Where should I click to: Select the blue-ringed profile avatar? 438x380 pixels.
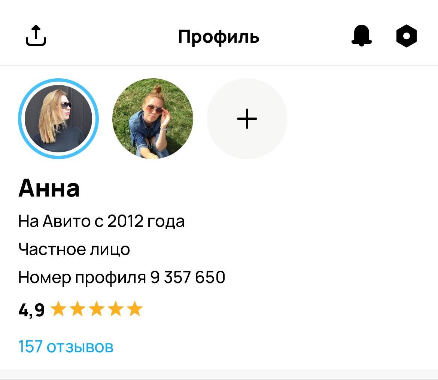pos(58,119)
